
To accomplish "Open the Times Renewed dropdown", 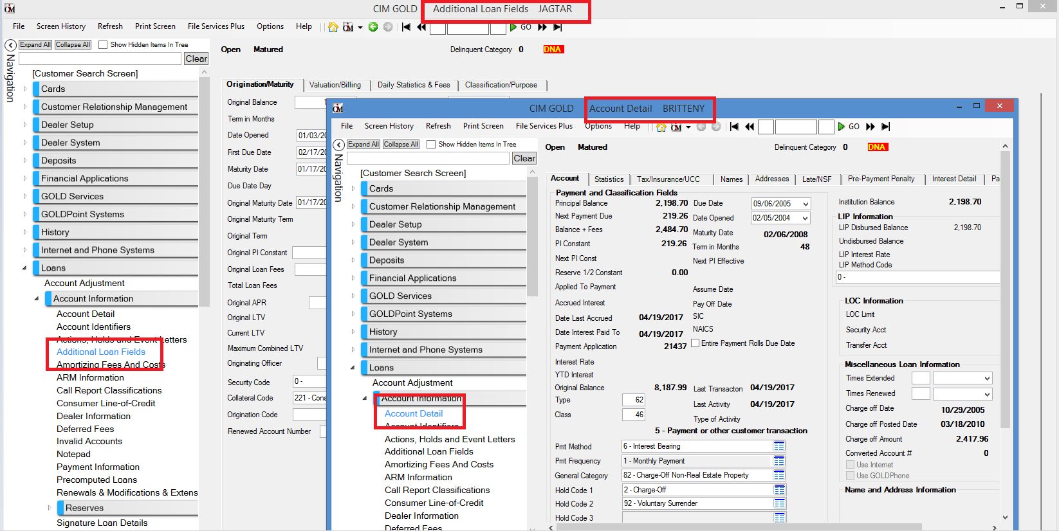I will (987, 393).
